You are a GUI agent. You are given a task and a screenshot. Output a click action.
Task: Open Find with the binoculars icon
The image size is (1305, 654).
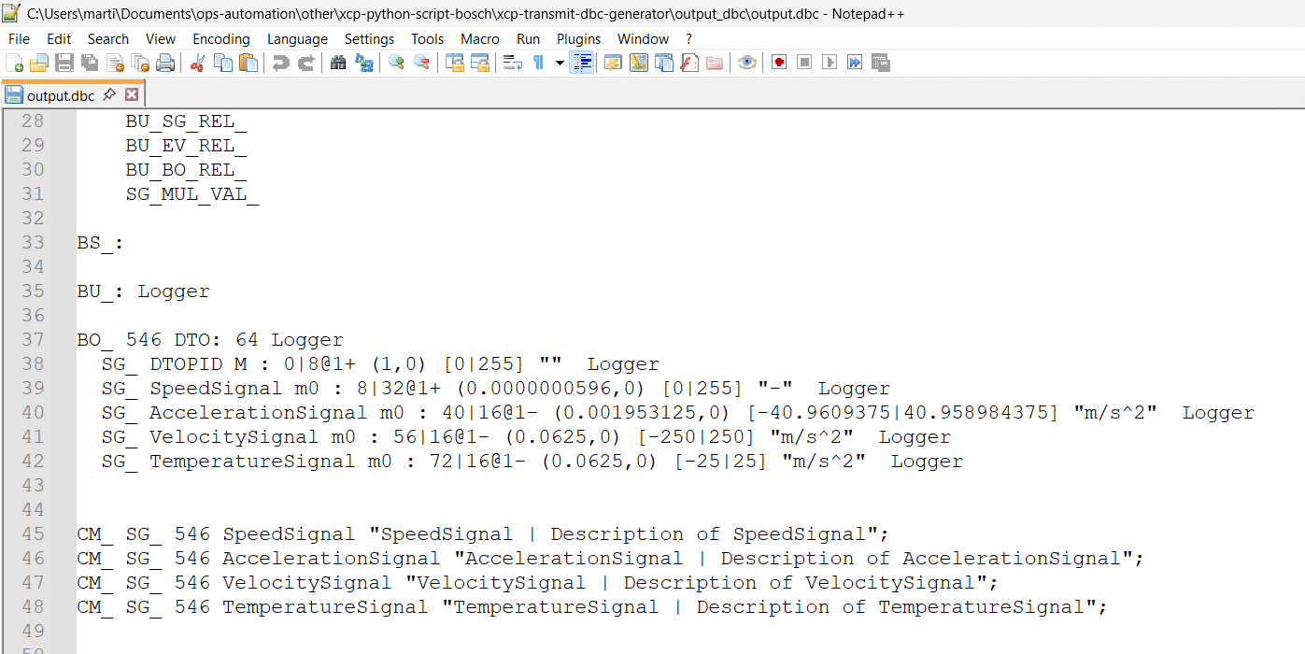(338, 63)
